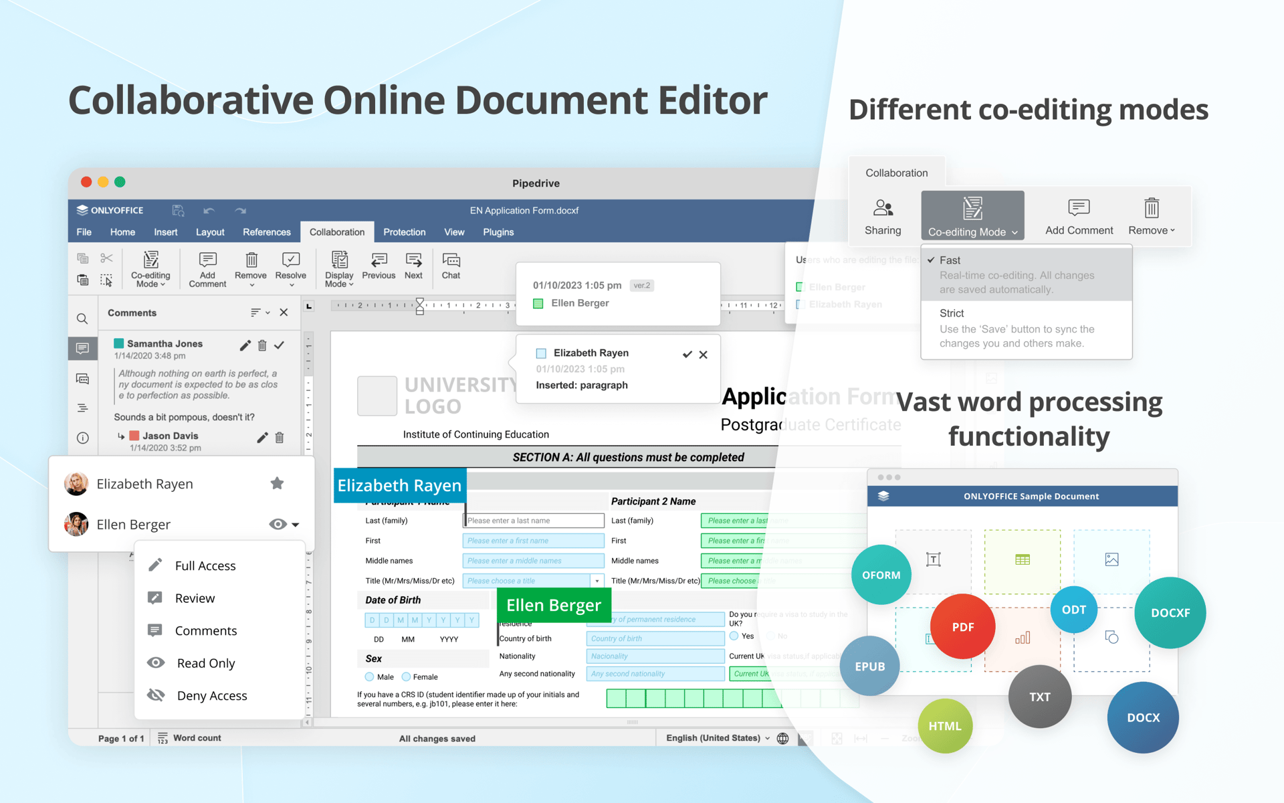The width and height of the screenshot is (1284, 803).
Task: Edit Samantha Jones's comment using the pencil icon
Action: pos(245,345)
